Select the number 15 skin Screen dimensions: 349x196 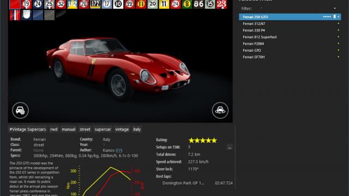(210, 4)
